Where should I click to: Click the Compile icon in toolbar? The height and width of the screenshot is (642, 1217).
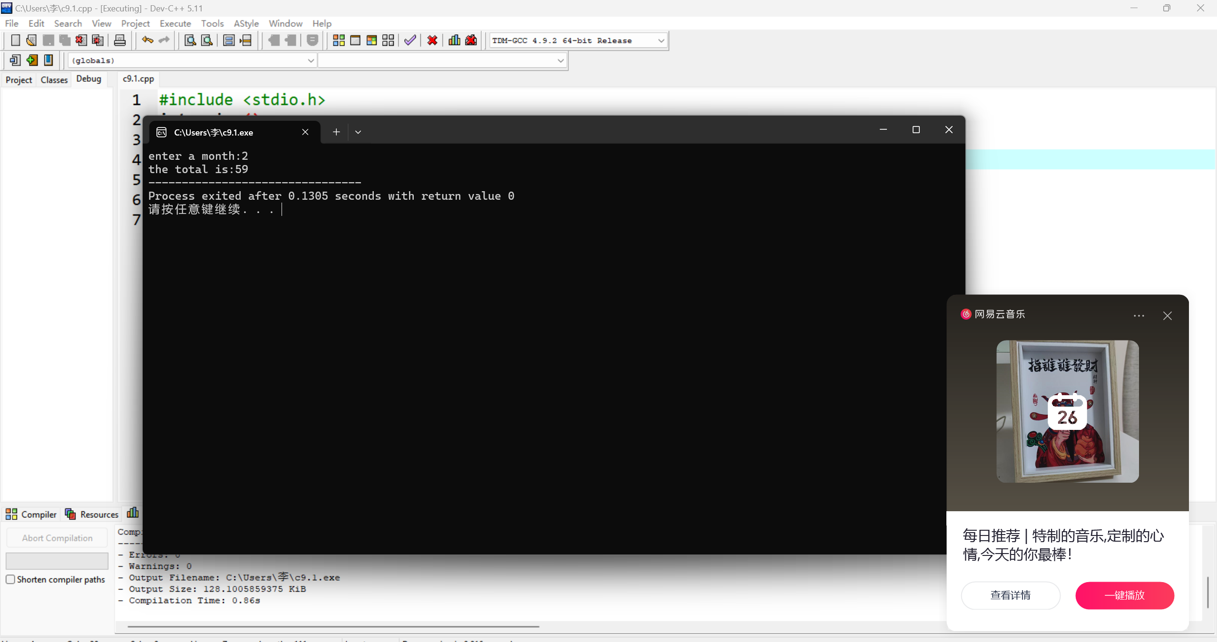click(339, 40)
